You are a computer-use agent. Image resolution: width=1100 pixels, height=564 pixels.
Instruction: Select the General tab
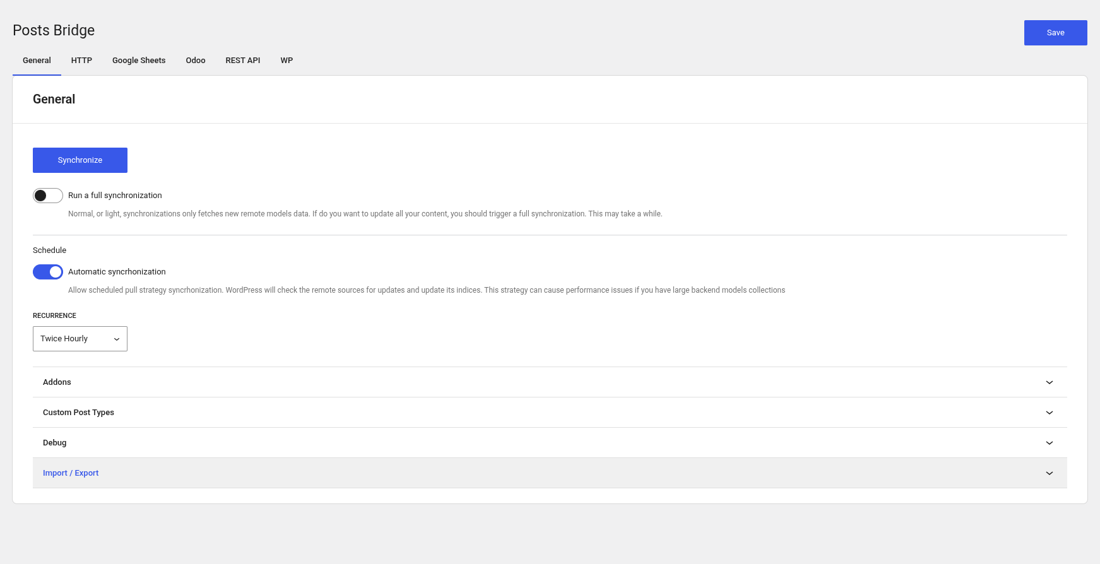pyautogui.click(x=37, y=61)
